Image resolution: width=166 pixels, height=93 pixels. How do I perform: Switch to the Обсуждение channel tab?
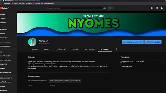pyautogui.click(x=90, y=49)
